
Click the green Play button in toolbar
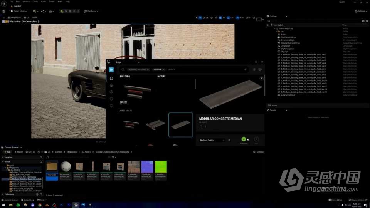point(62,11)
